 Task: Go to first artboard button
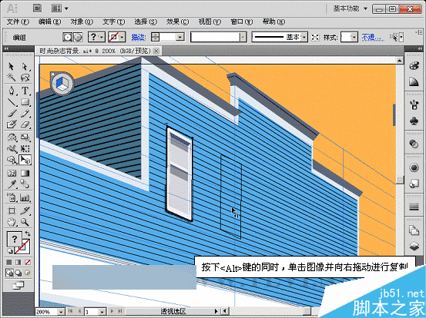(x=70, y=312)
